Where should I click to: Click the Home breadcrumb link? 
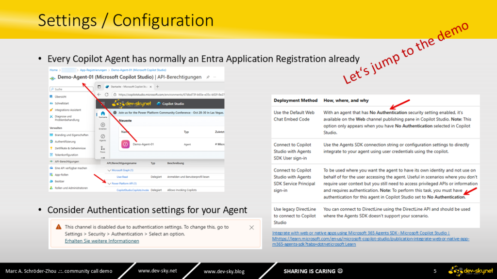click(53, 70)
